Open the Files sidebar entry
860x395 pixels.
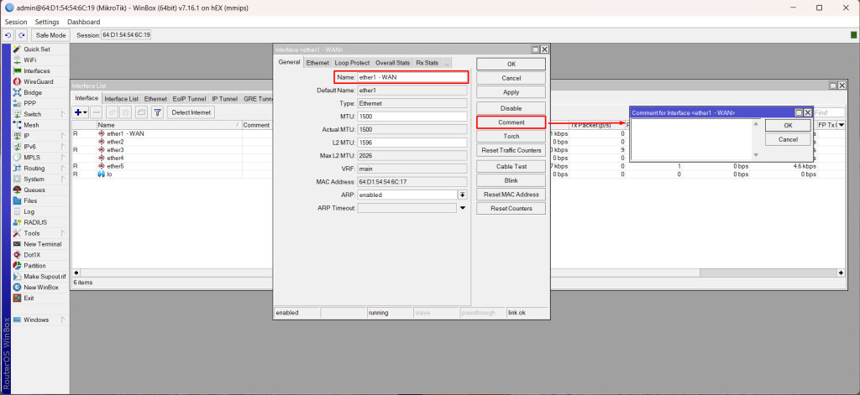coord(31,201)
